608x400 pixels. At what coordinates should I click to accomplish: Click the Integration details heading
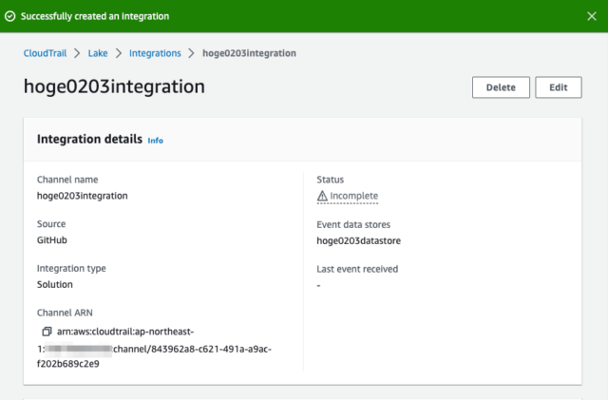[89, 139]
